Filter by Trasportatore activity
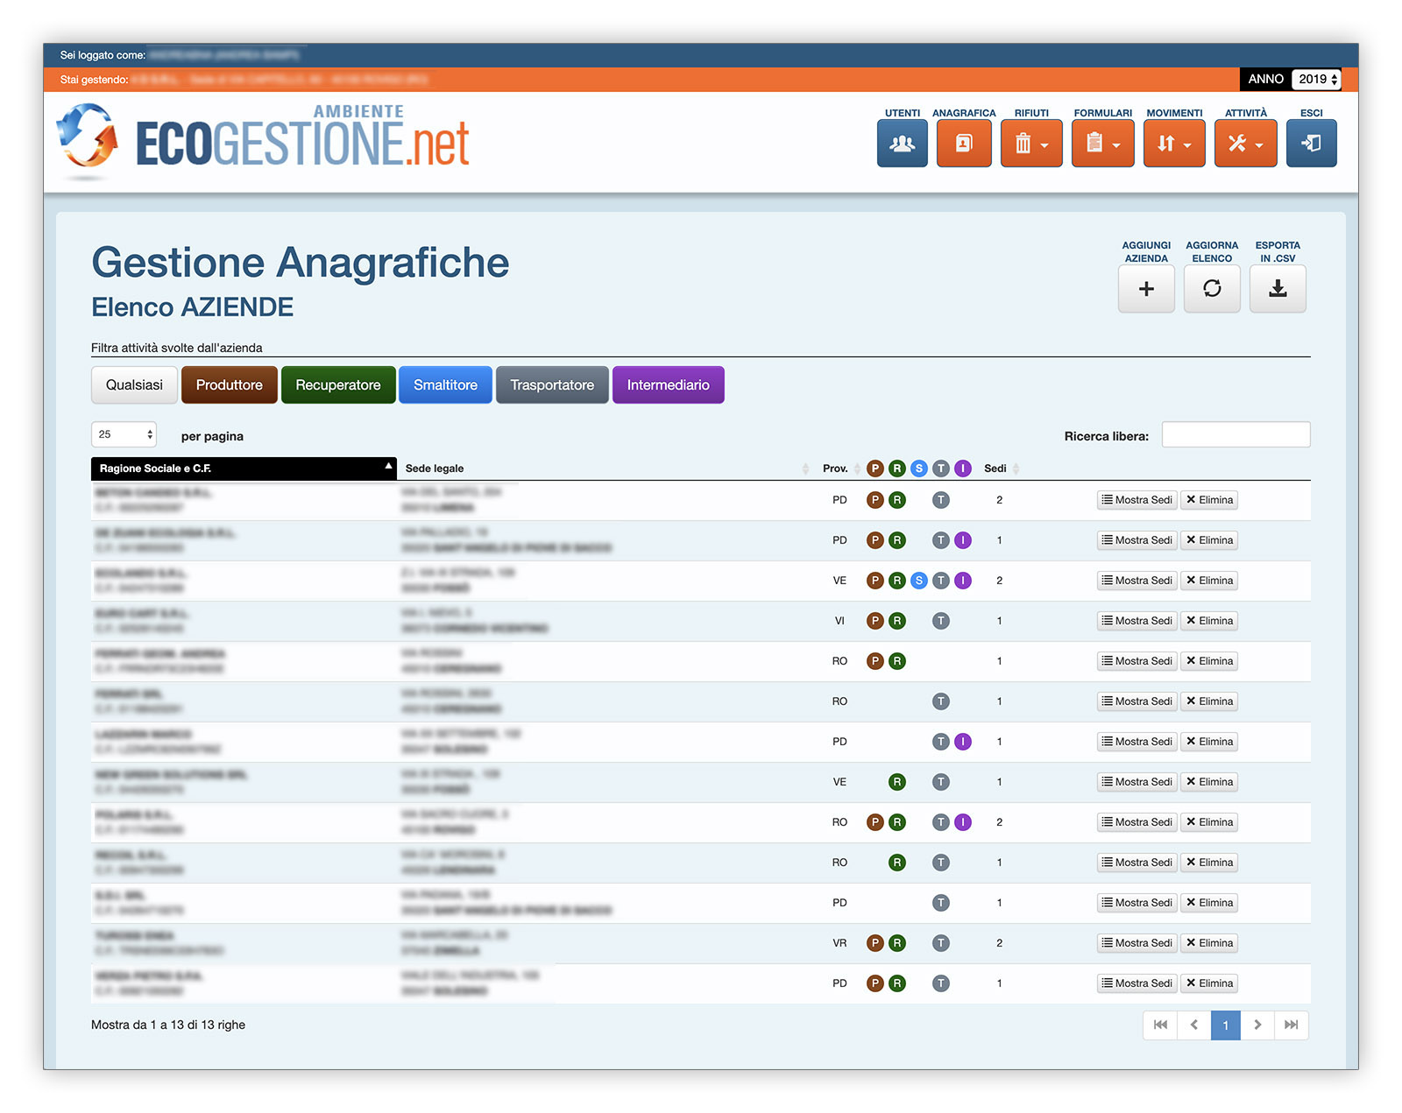 (x=552, y=385)
